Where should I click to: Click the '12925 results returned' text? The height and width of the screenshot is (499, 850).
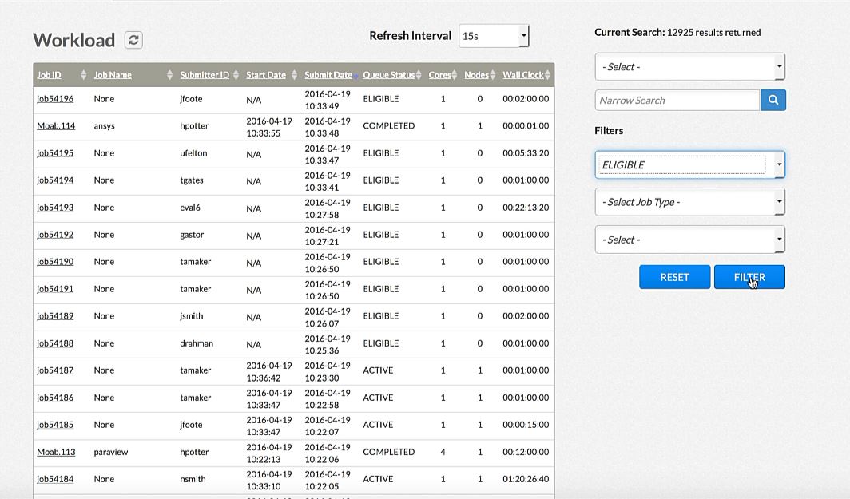point(713,32)
